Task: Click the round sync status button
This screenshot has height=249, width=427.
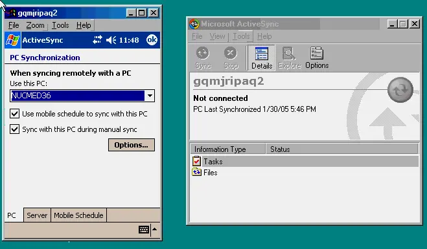Action: click(x=400, y=90)
